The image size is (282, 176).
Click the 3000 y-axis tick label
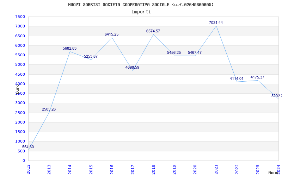point(20,103)
